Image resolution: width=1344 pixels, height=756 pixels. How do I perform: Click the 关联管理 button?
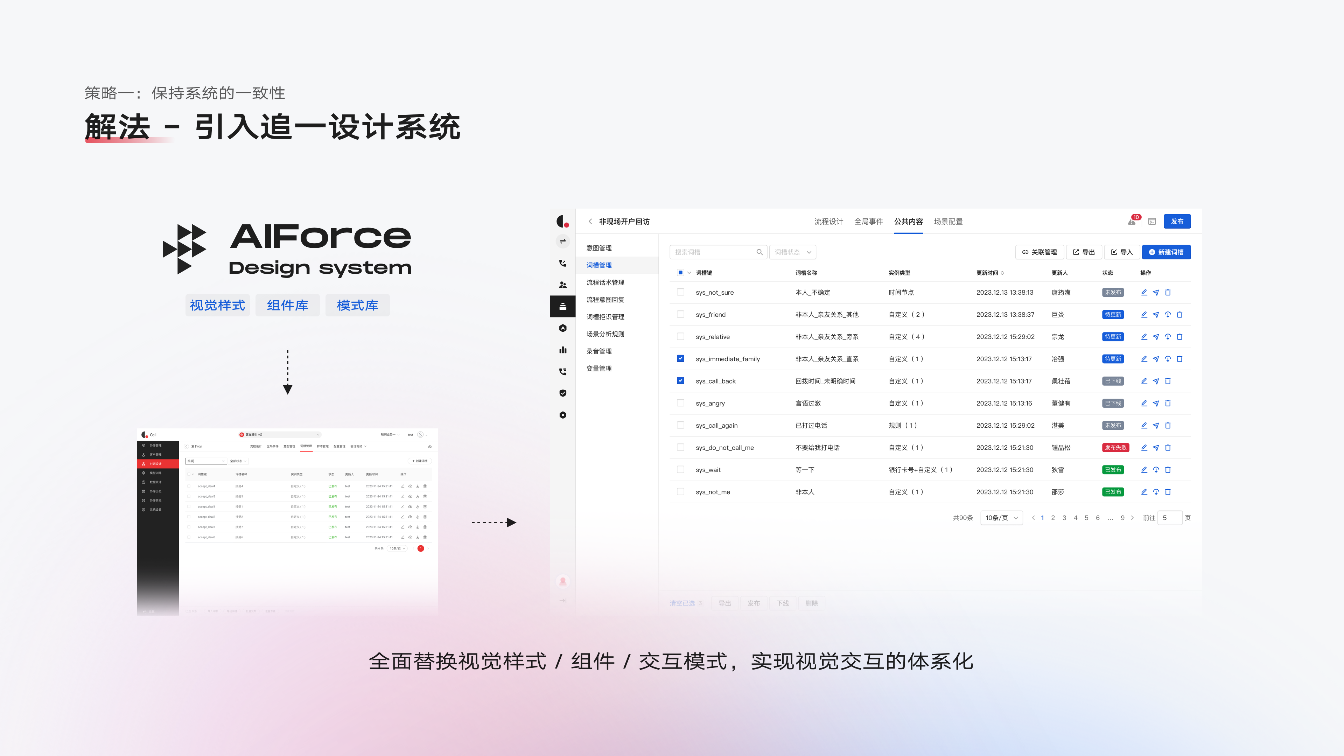1039,252
